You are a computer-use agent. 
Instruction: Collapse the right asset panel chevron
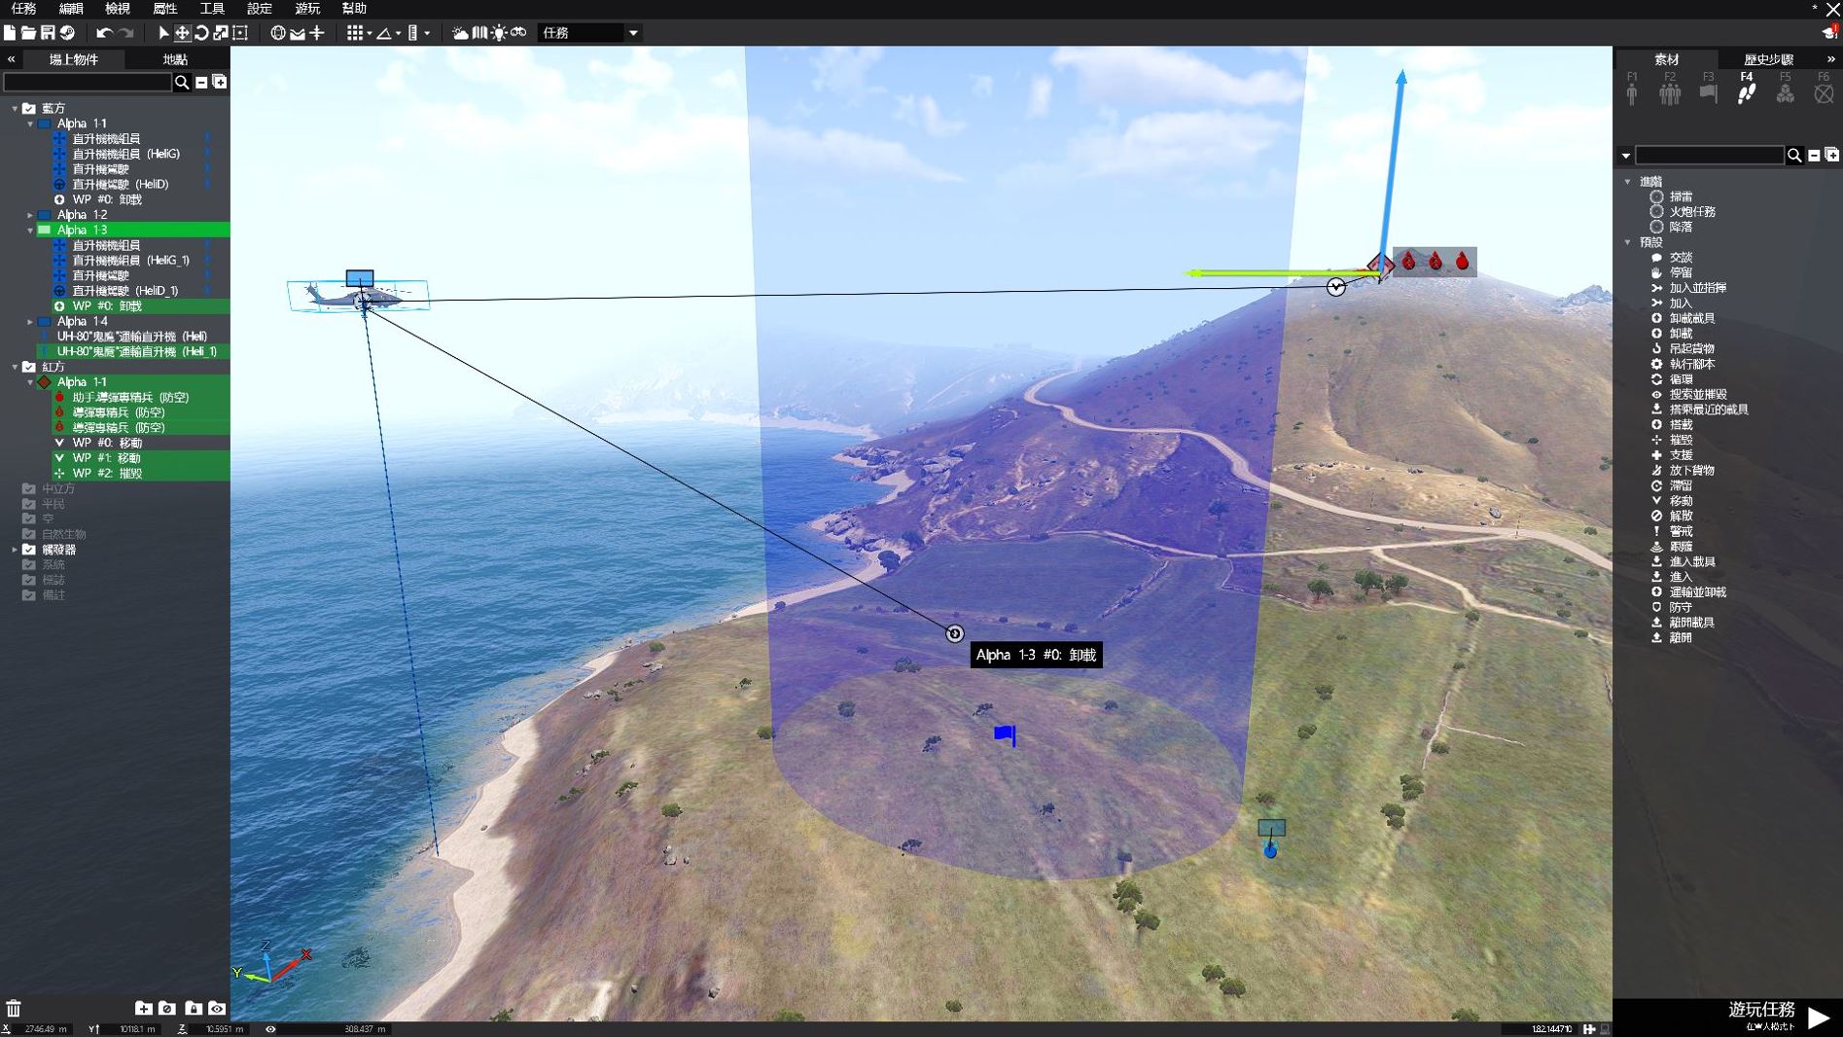coord(1830,59)
